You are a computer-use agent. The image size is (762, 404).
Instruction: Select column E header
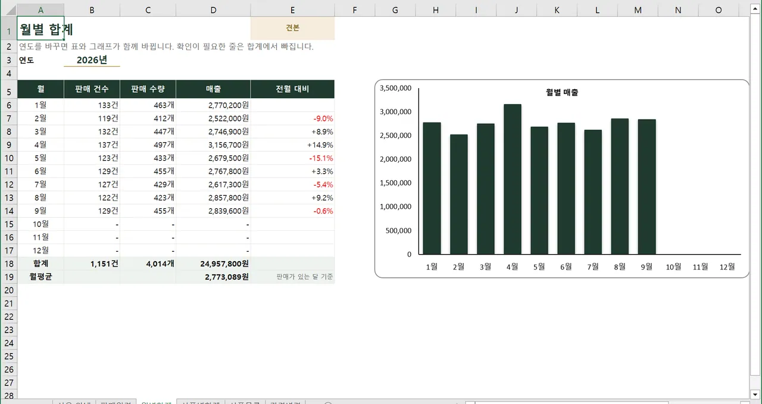tap(292, 10)
